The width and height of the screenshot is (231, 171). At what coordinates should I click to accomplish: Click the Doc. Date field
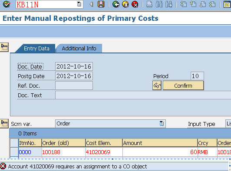tap(74, 66)
